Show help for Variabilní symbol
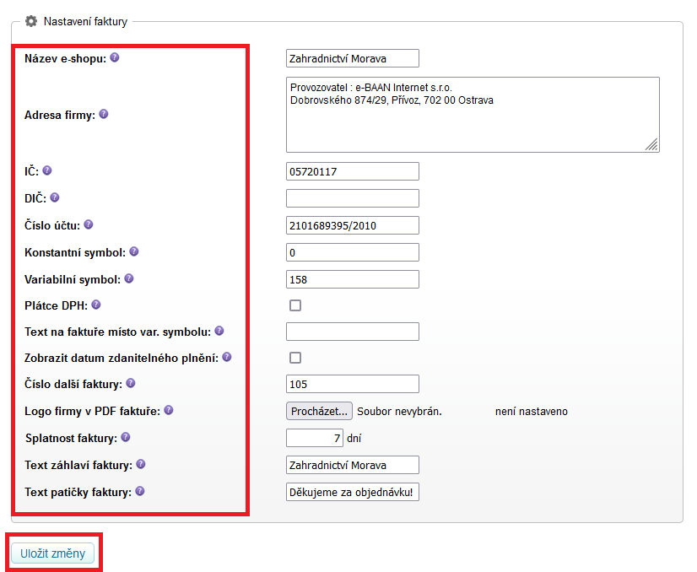The height and width of the screenshot is (572, 697). tap(129, 278)
